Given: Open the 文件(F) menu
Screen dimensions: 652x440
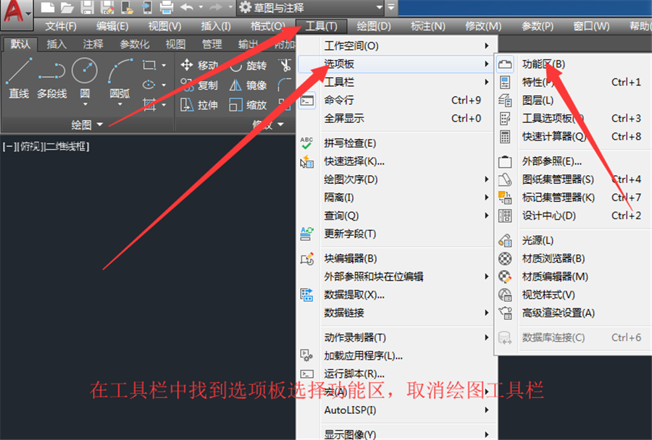Looking at the screenshot, I should coord(61,26).
